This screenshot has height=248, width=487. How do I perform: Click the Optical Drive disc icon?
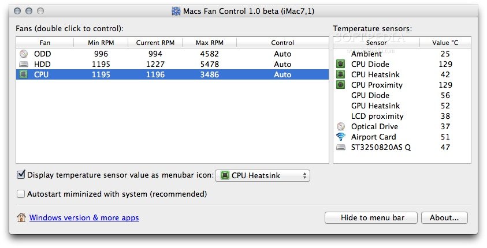[x=341, y=126]
